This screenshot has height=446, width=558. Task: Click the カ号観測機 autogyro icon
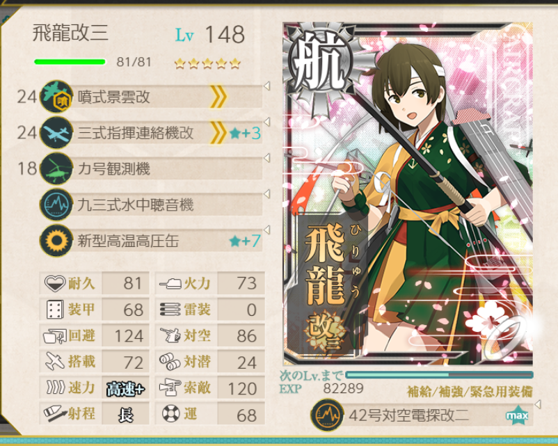(56, 168)
